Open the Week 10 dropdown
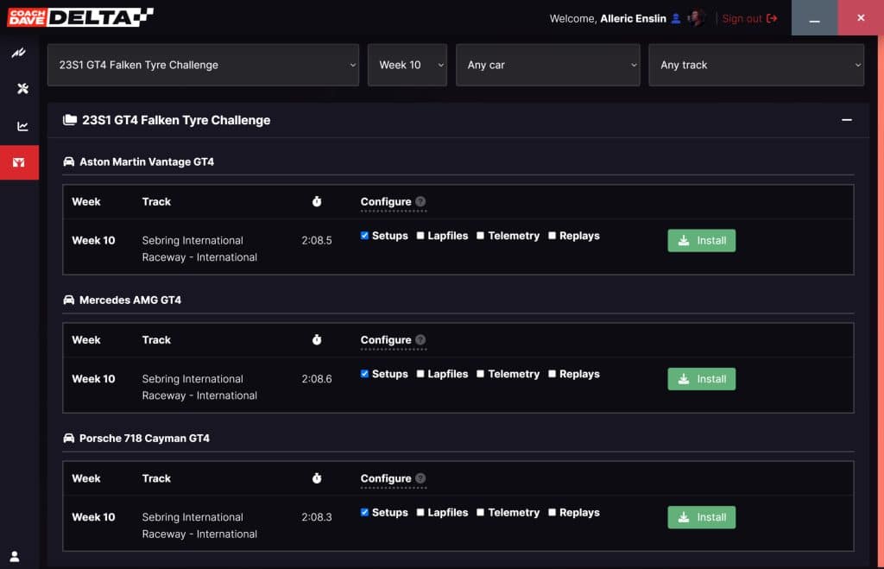This screenshot has height=569, width=884. click(407, 65)
